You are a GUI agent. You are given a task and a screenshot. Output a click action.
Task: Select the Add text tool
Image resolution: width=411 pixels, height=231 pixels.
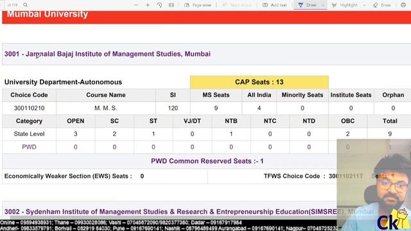tap(274, 5)
